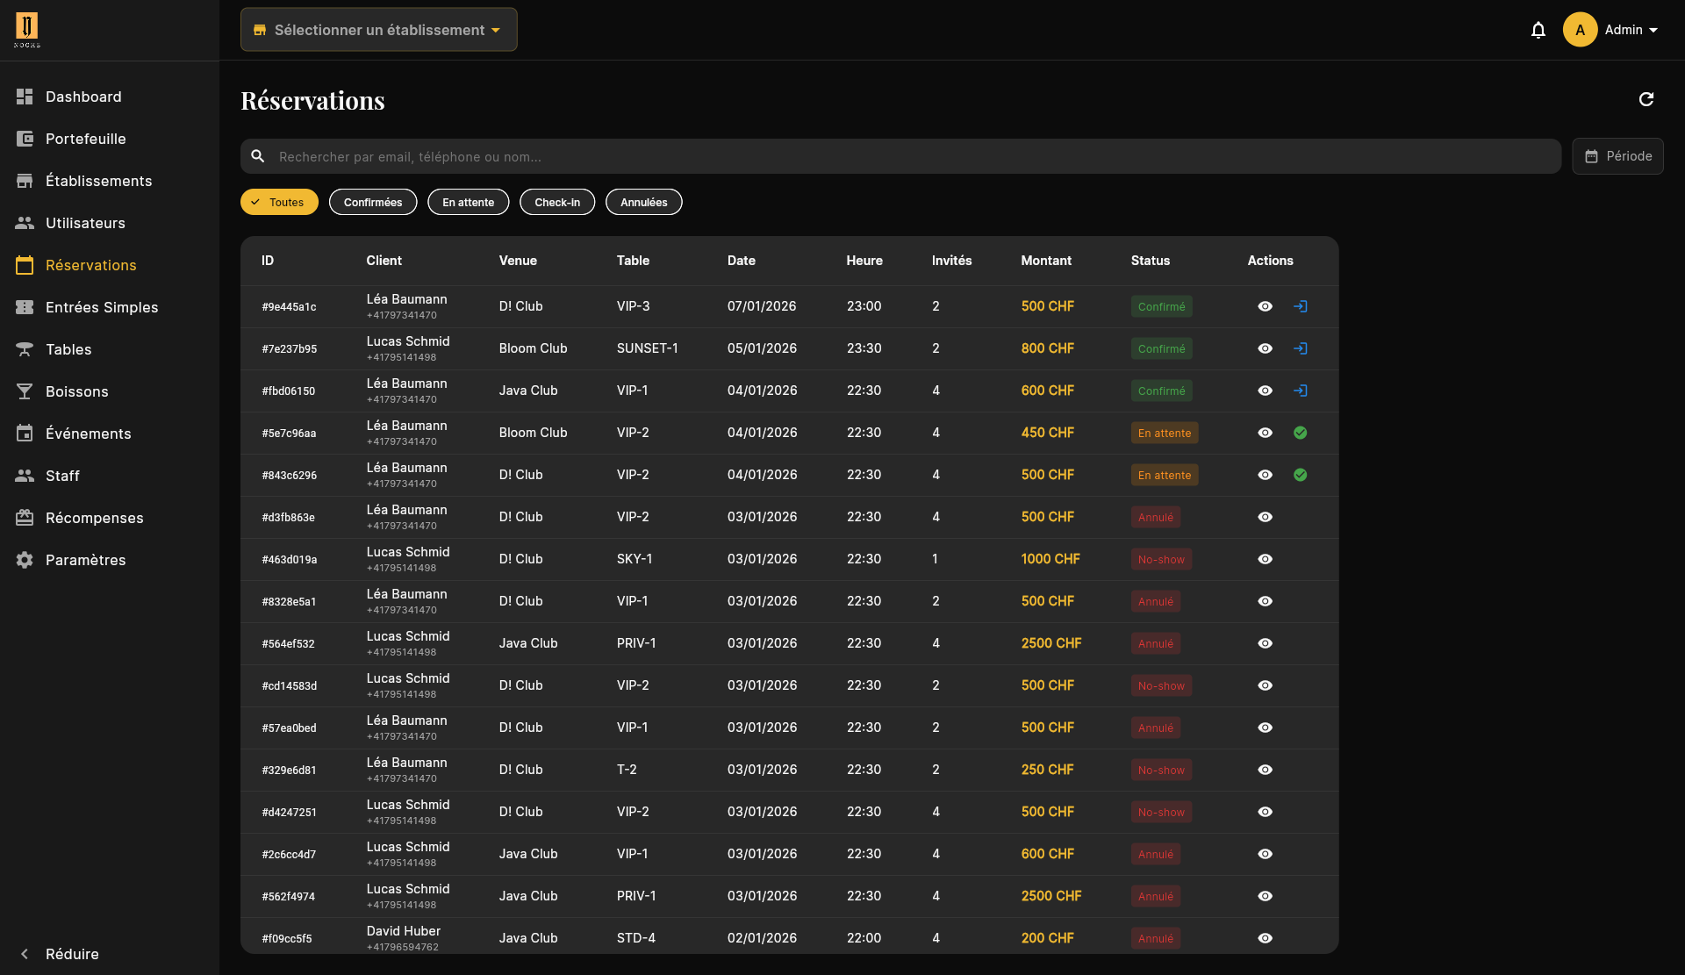Filter by En attente reservations
This screenshot has width=1685, height=975.
(468, 202)
